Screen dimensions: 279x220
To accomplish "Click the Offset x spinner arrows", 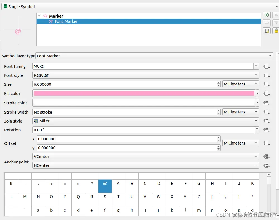I will pyautogui.click(x=218, y=139).
